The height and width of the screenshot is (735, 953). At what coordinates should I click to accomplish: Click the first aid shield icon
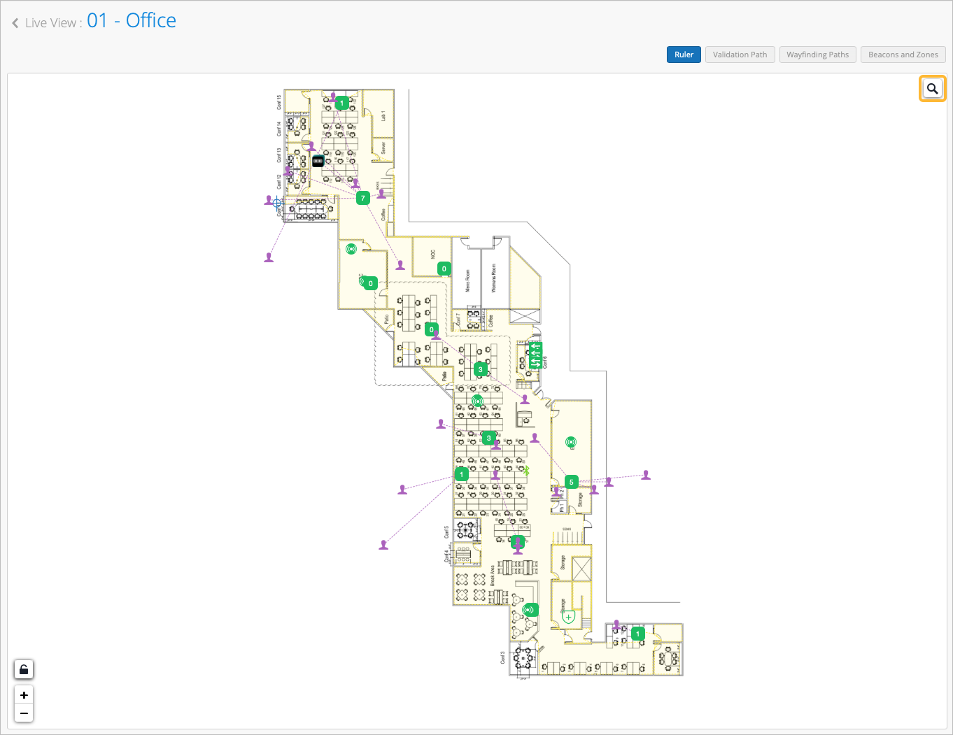coord(568,617)
